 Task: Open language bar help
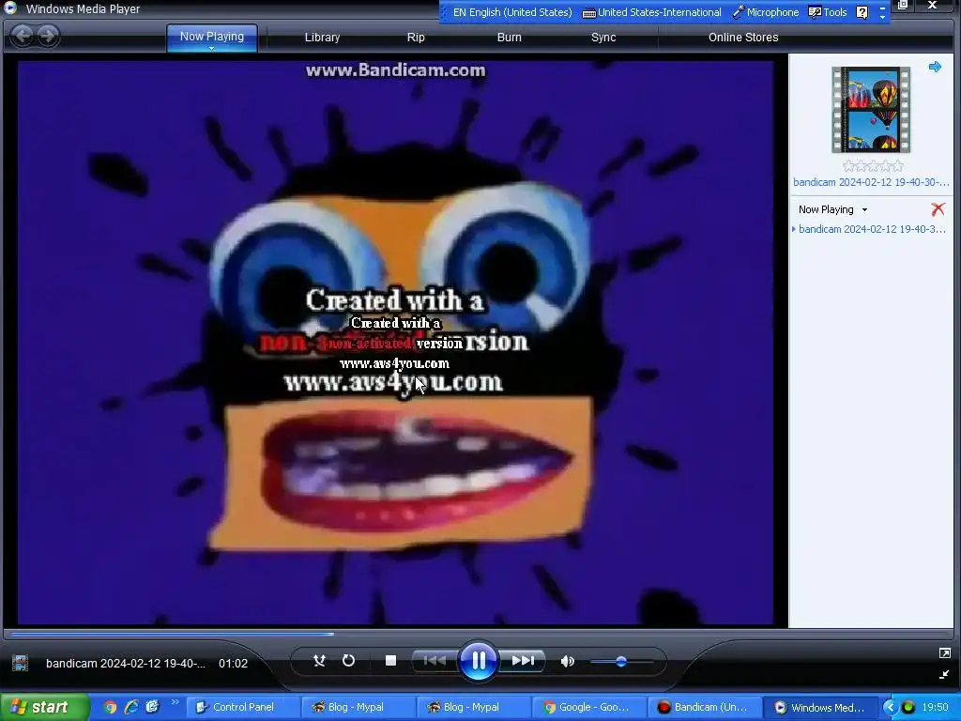(862, 12)
